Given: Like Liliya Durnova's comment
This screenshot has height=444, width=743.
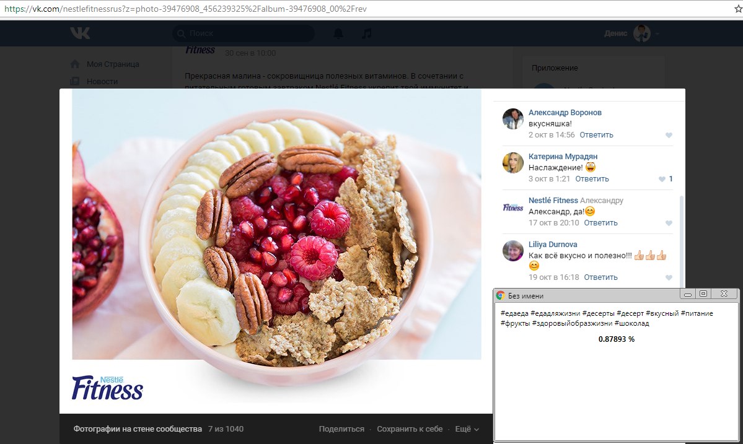Looking at the screenshot, I should (669, 278).
